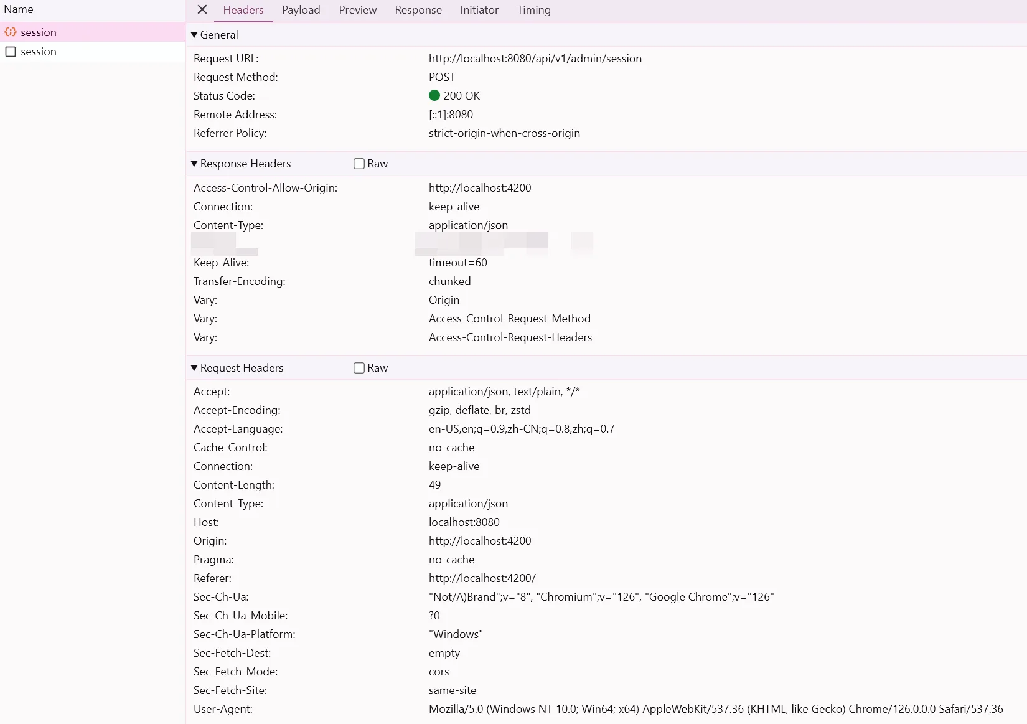The height and width of the screenshot is (724, 1027).
Task: Click the Request URL value http://localhost:8080/api/v1/admin/session
Action: [535, 59]
